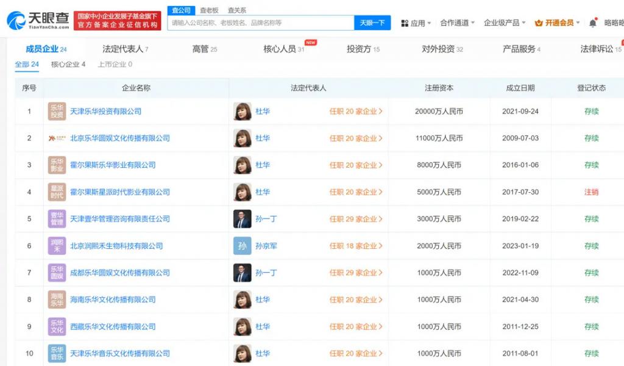Viewport: 624px width, 366px height.
Task: Click 孙京军 avatar in row 6
Action: 242,246
